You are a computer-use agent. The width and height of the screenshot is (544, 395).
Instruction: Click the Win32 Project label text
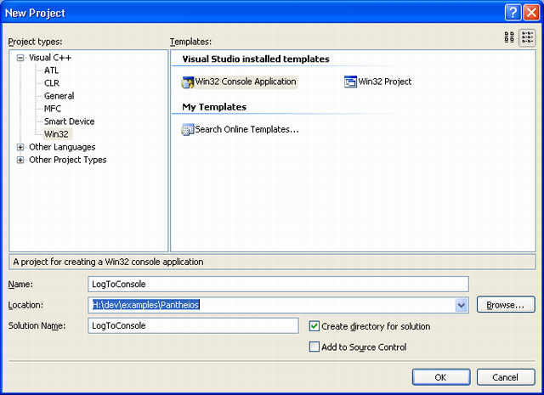point(385,82)
